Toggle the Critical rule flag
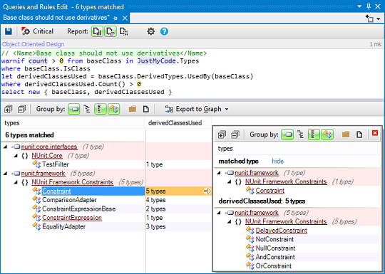This screenshot has width=385, height=274. (x=37, y=31)
